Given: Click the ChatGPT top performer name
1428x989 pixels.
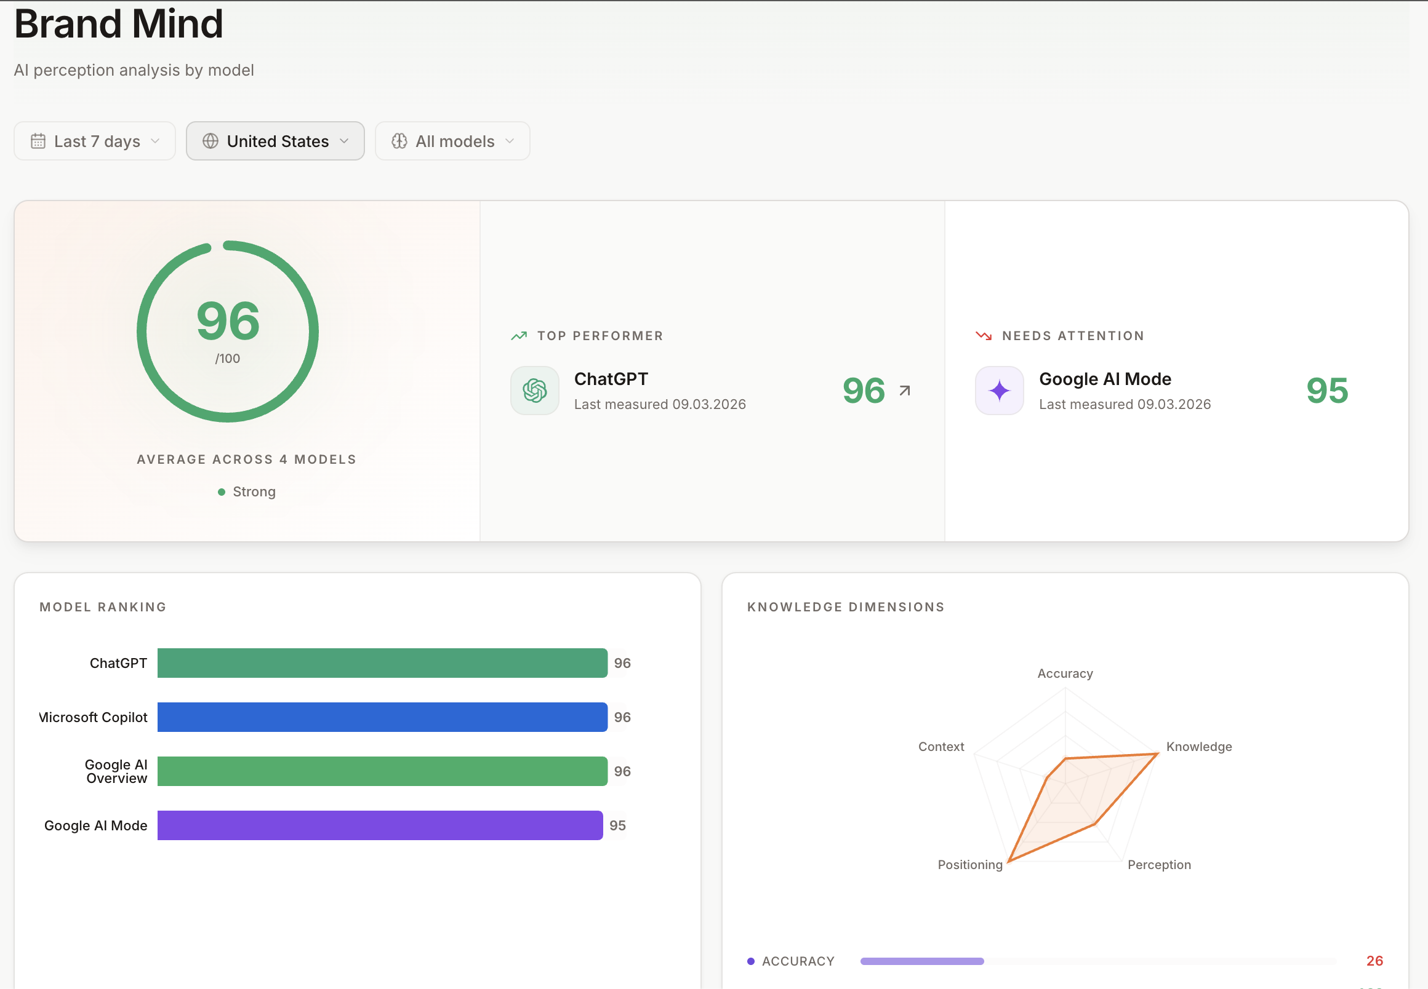Looking at the screenshot, I should pyautogui.click(x=611, y=379).
